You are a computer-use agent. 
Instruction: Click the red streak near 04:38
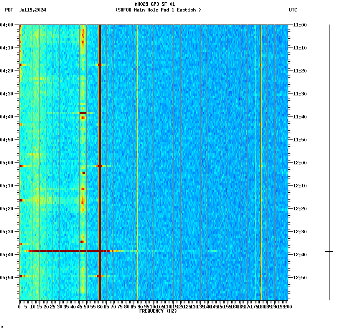pos(84,113)
